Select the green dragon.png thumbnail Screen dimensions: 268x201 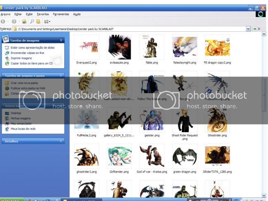point(185,156)
